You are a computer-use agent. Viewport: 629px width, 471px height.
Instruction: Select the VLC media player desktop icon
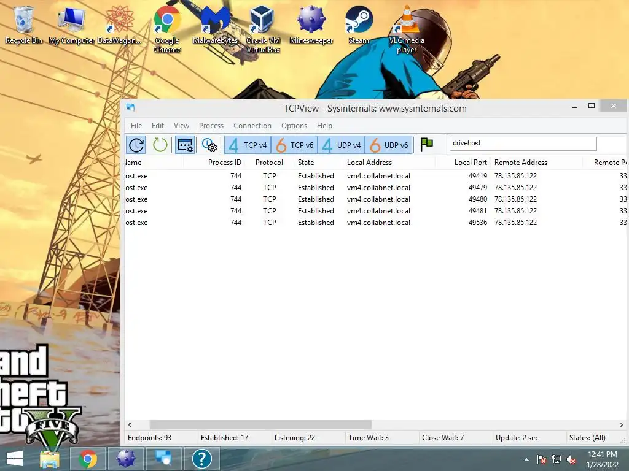pyautogui.click(x=407, y=29)
